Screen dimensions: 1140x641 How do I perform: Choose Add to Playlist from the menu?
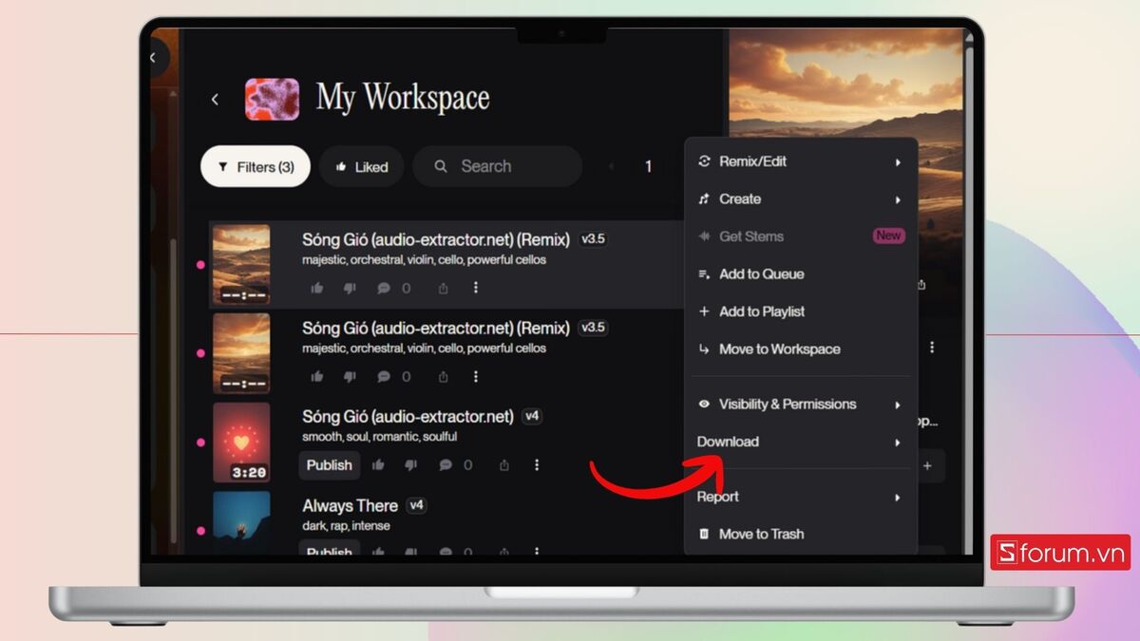point(800,311)
